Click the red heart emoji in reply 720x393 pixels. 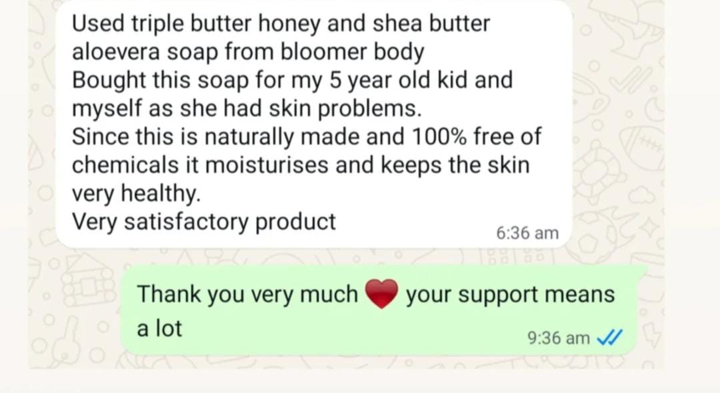tap(381, 294)
